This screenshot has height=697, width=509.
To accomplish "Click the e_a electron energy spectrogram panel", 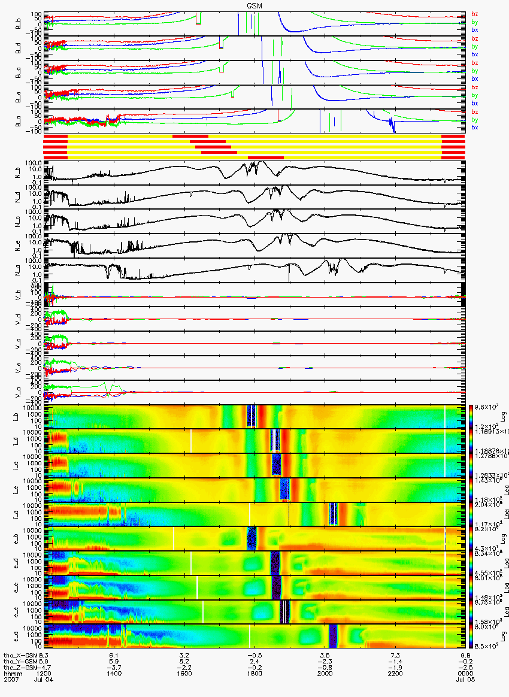I will (x=255, y=637).
